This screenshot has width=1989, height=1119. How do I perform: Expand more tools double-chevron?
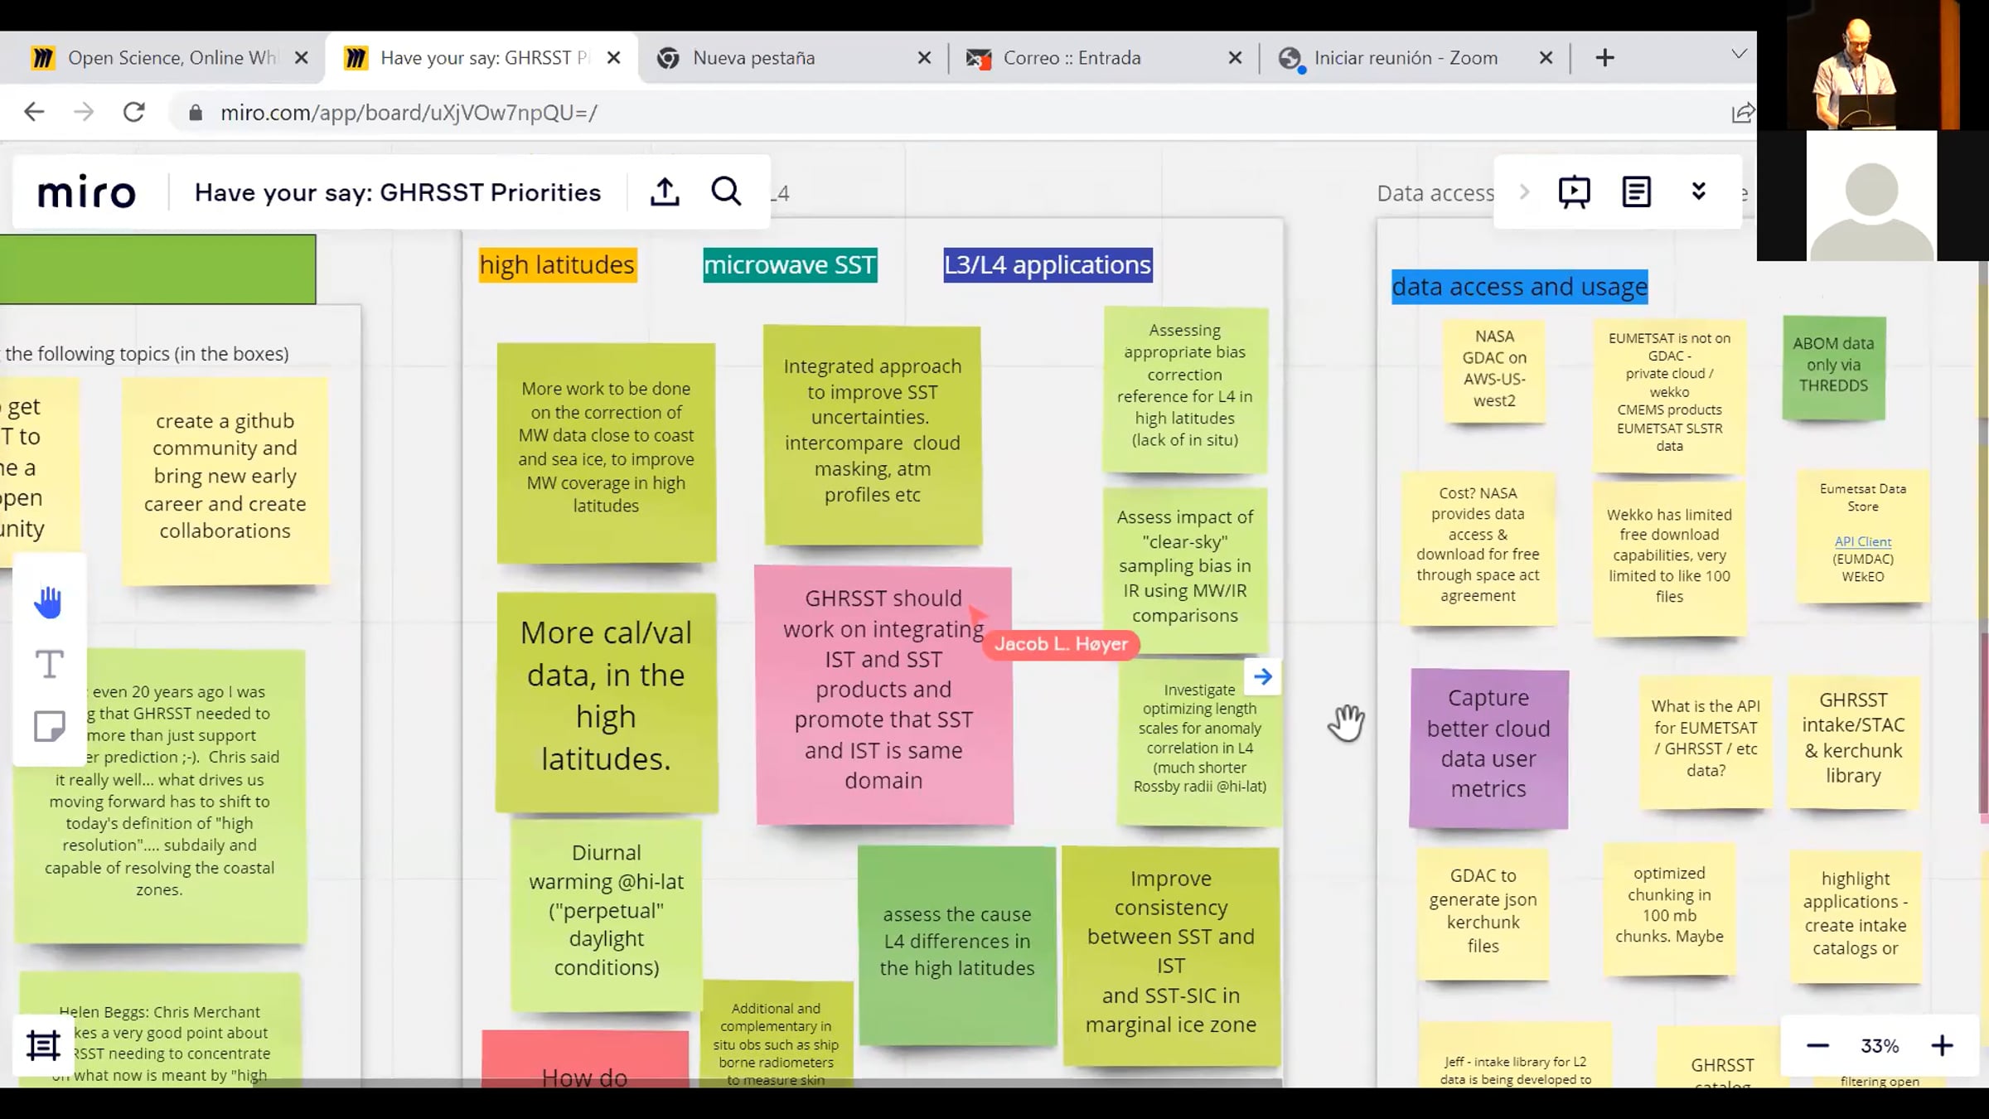(1698, 191)
